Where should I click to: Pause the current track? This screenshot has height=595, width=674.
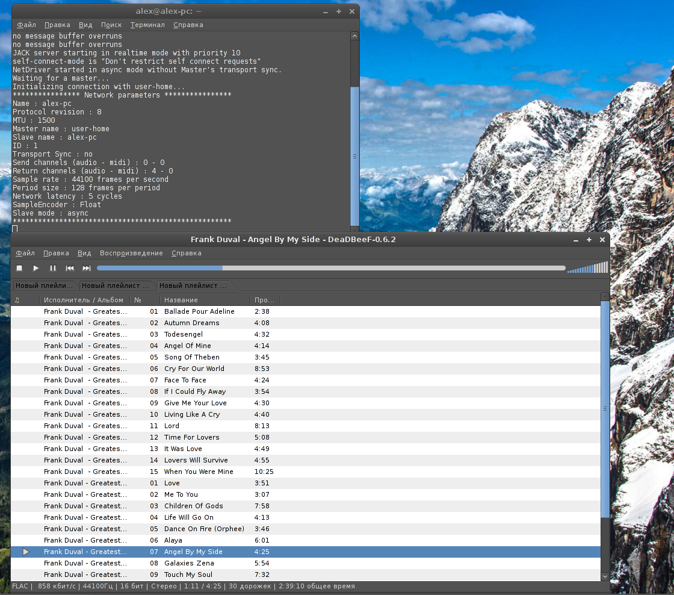pyautogui.click(x=53, y=268)
